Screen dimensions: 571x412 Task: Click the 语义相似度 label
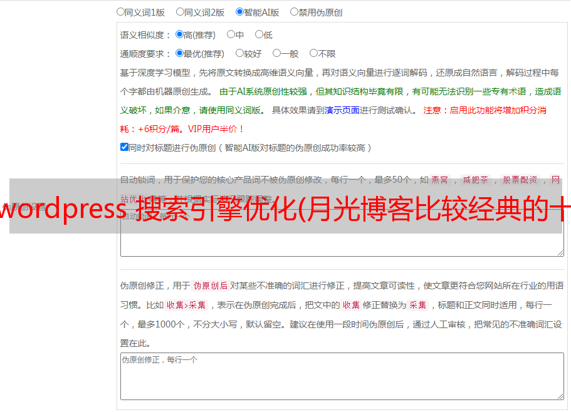(145, 35)
